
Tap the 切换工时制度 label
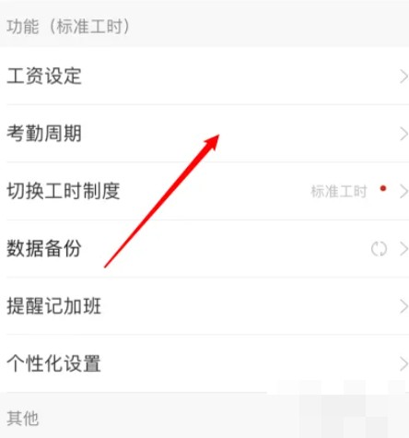pyautogui.click(x=64, y=191)
